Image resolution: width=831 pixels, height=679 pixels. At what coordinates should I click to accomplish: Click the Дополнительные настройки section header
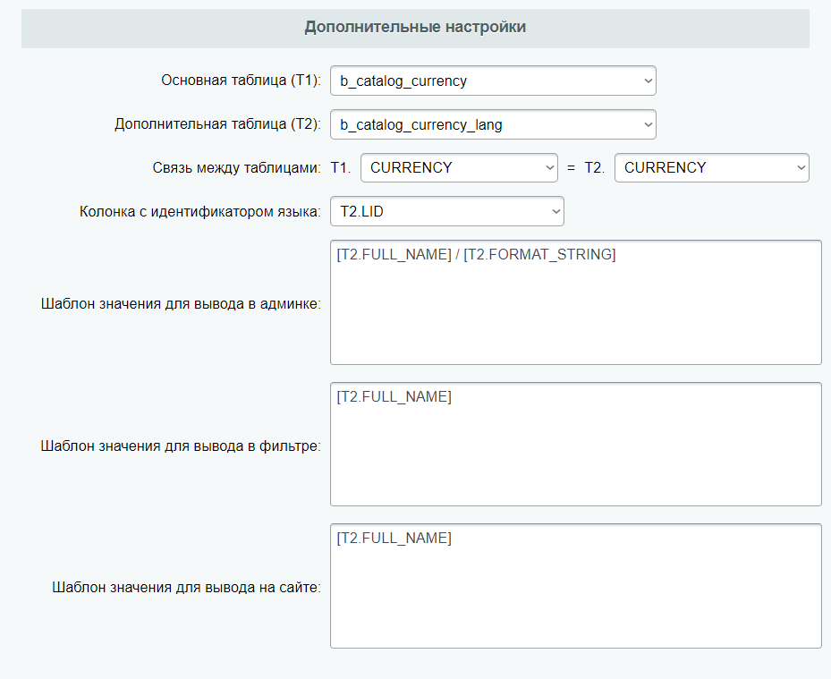pos(415,28)
